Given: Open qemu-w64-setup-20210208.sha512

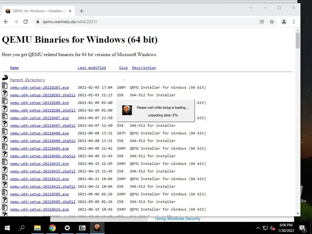Looking at the screenshot, I should 43,110.
